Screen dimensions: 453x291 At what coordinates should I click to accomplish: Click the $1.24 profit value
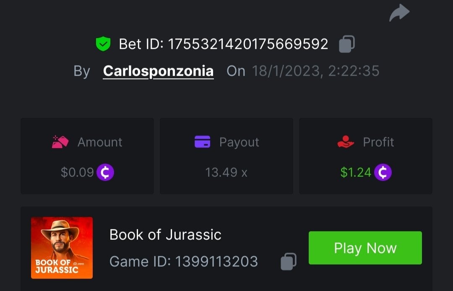(x=356, y=172)
